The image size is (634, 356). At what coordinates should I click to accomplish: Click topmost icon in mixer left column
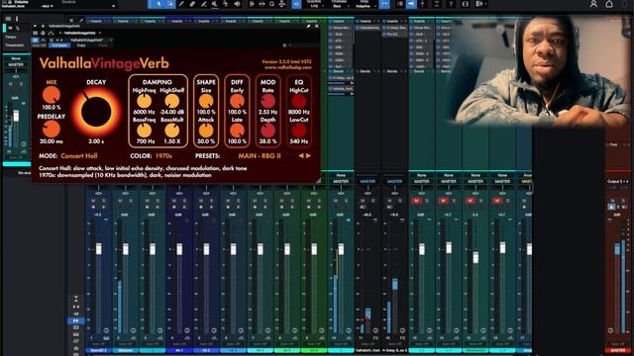point(76,298)
